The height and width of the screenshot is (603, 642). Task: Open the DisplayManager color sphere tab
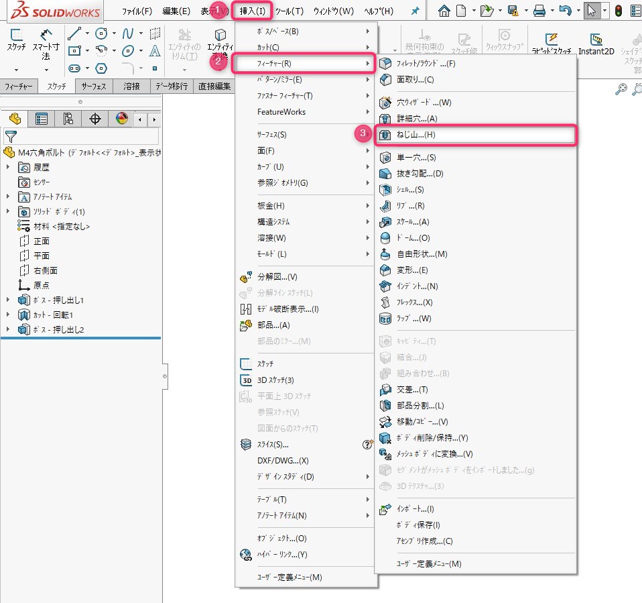point(121,119)
